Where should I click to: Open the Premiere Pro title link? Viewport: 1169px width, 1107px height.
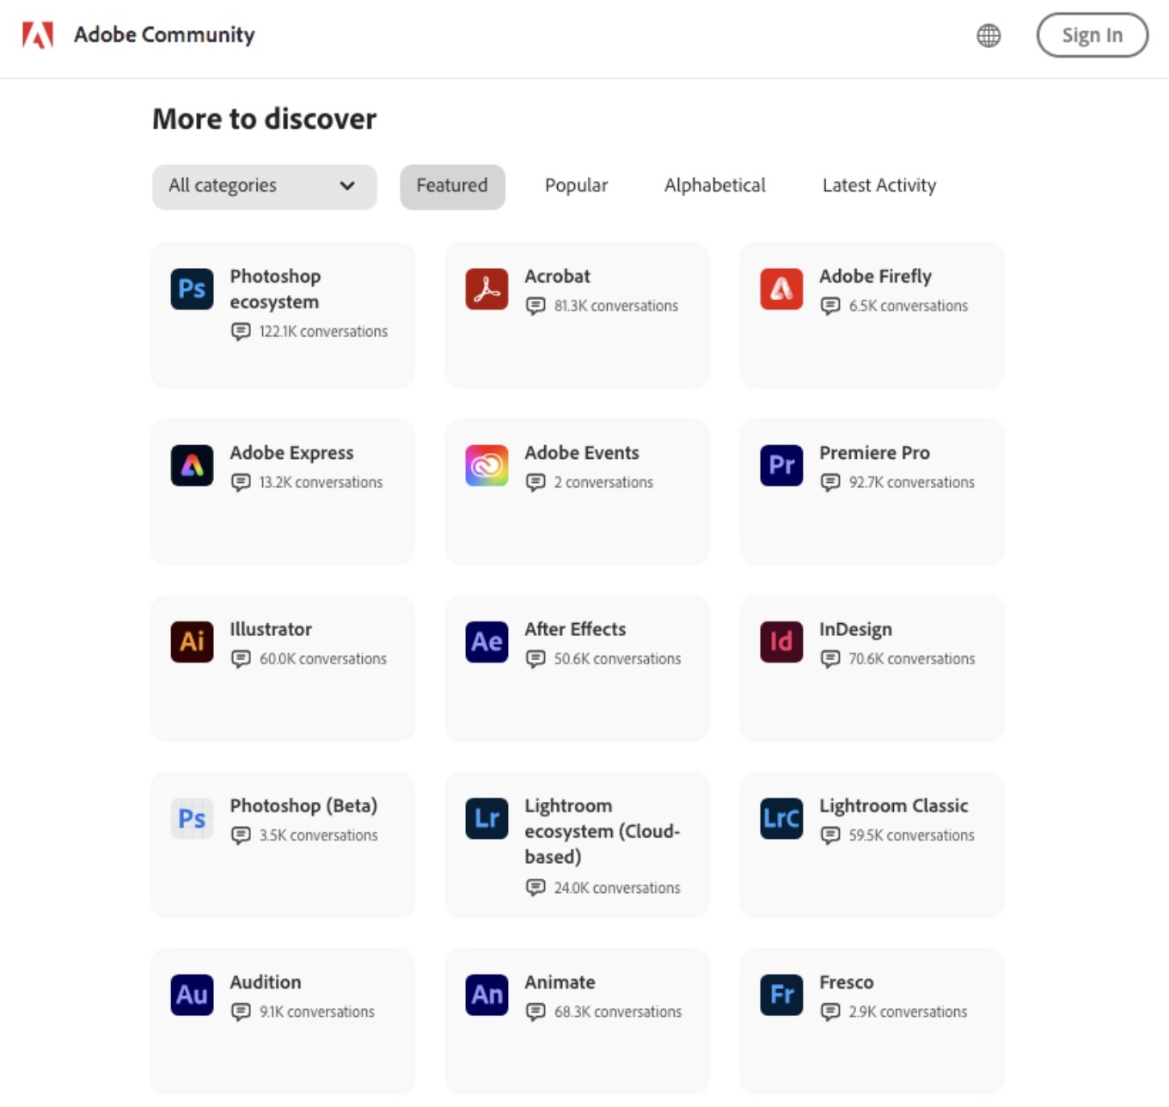(x=874, y=453)
